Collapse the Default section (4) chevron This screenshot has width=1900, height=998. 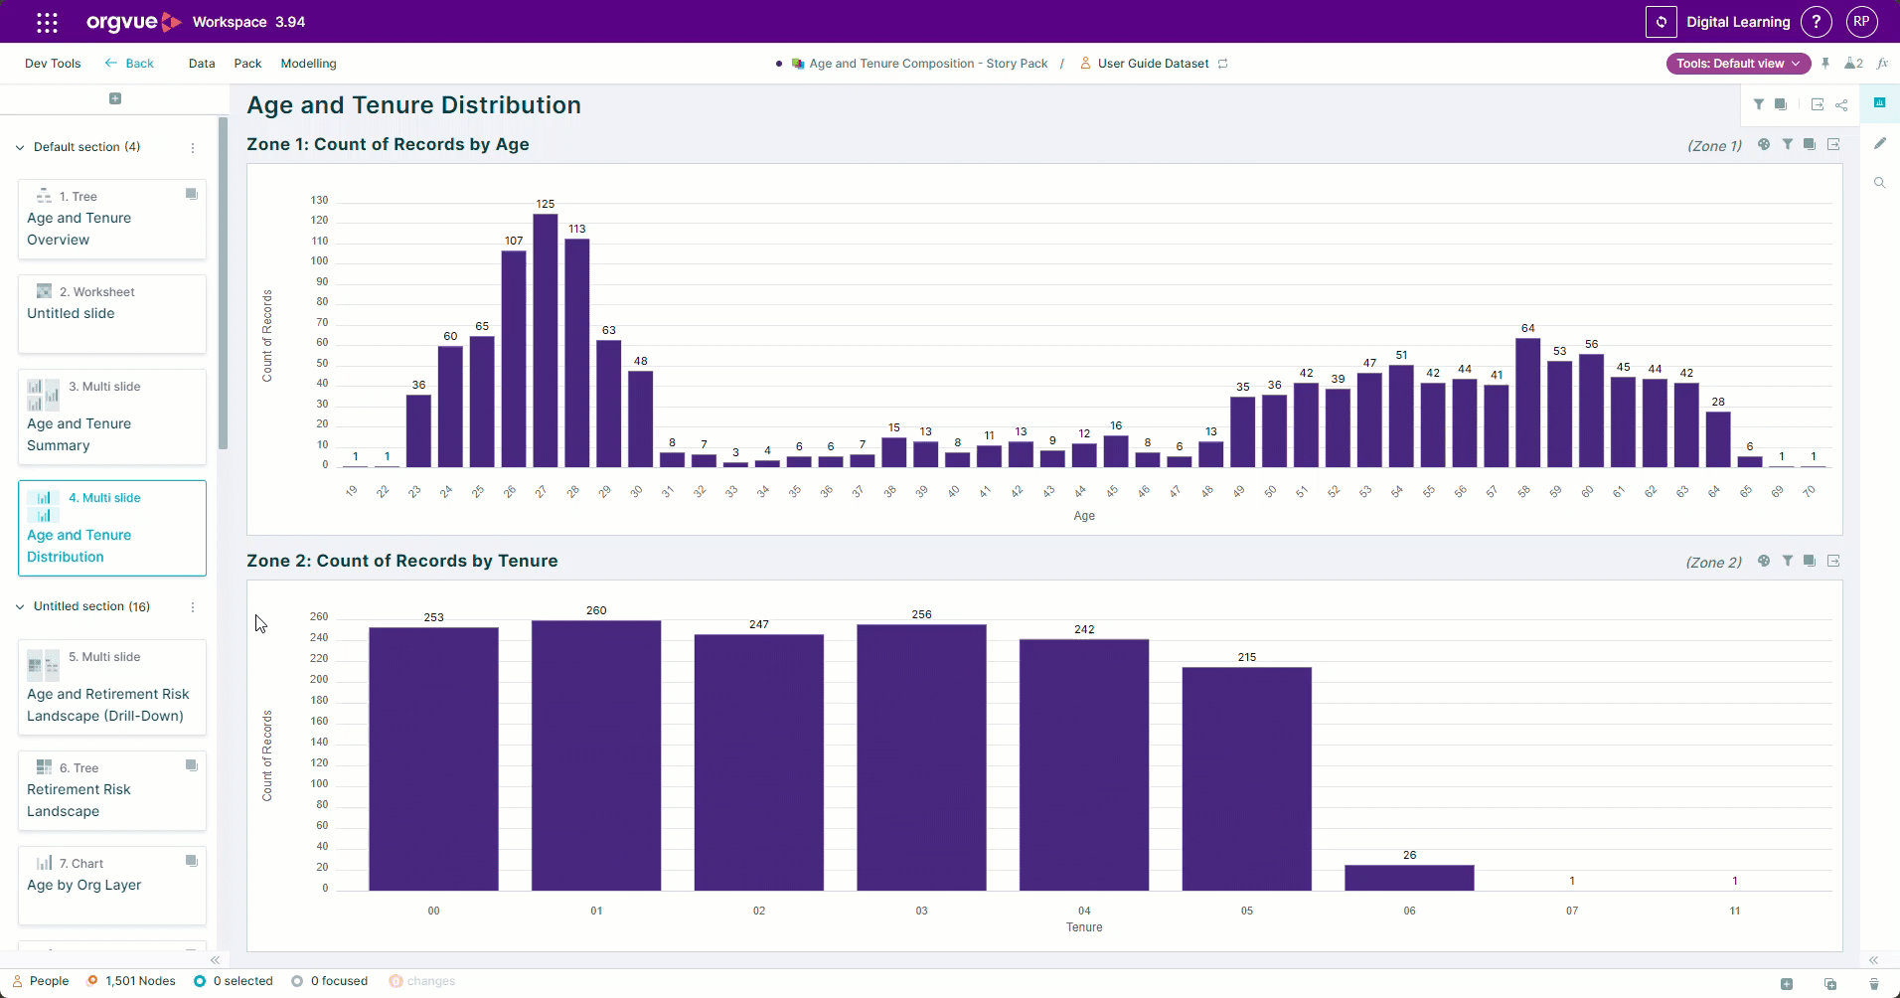point(20,147)
